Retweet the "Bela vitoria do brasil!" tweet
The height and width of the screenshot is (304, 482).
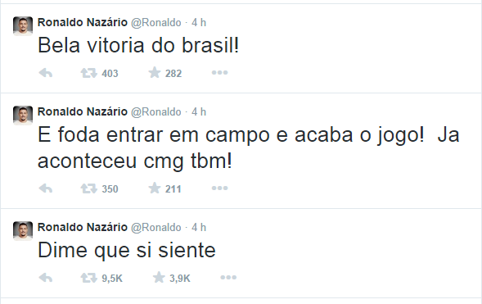(x=89, y=73)
